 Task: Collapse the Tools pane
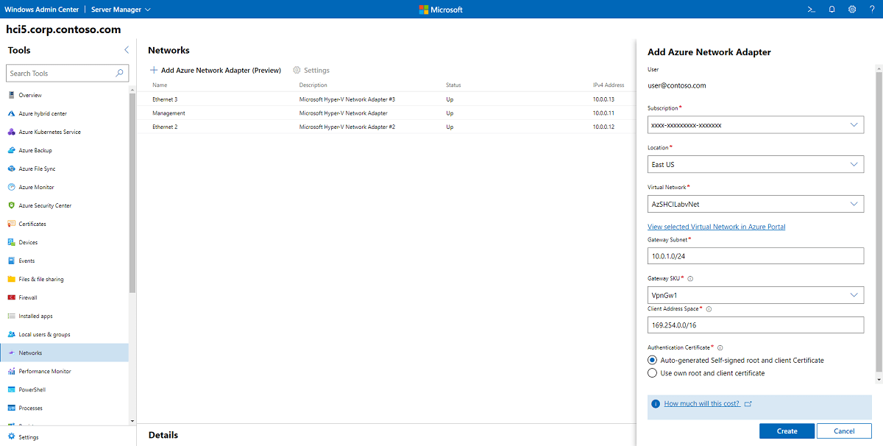click(126, 50)
